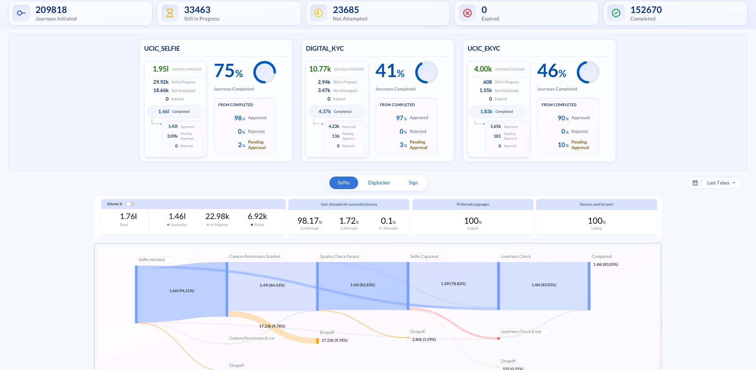Click the Camera Permission Error node label
Screen dimensions: 756x370
pyautogui.click(x=253, y=338)
